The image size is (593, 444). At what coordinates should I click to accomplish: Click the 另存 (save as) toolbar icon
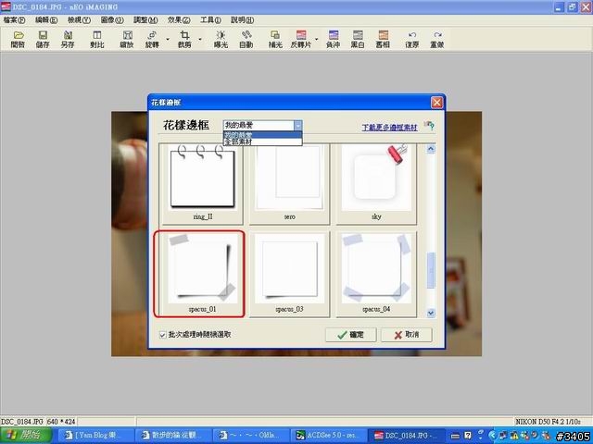[68, 39]
